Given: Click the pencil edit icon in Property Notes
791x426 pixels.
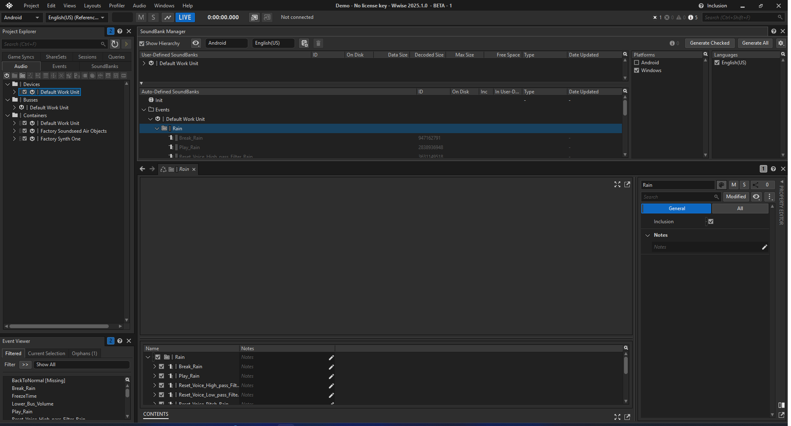Looking at the screenshot, I should (x=764, y=247).
